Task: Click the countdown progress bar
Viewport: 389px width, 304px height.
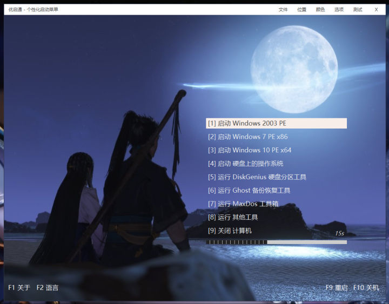Action: [x=277, y=242]
